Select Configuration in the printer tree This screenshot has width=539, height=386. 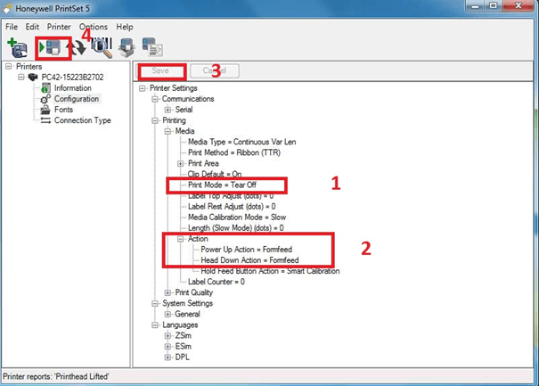[77, 99]
